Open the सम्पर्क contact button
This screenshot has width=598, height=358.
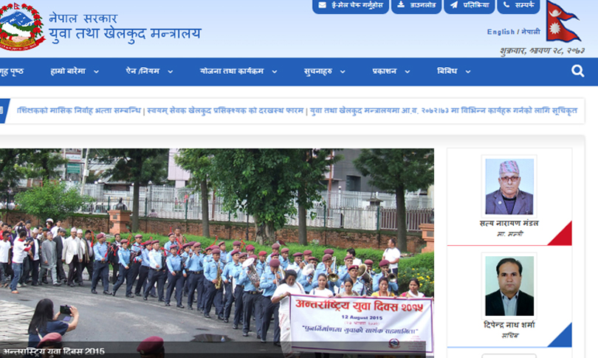coord(519,6)
